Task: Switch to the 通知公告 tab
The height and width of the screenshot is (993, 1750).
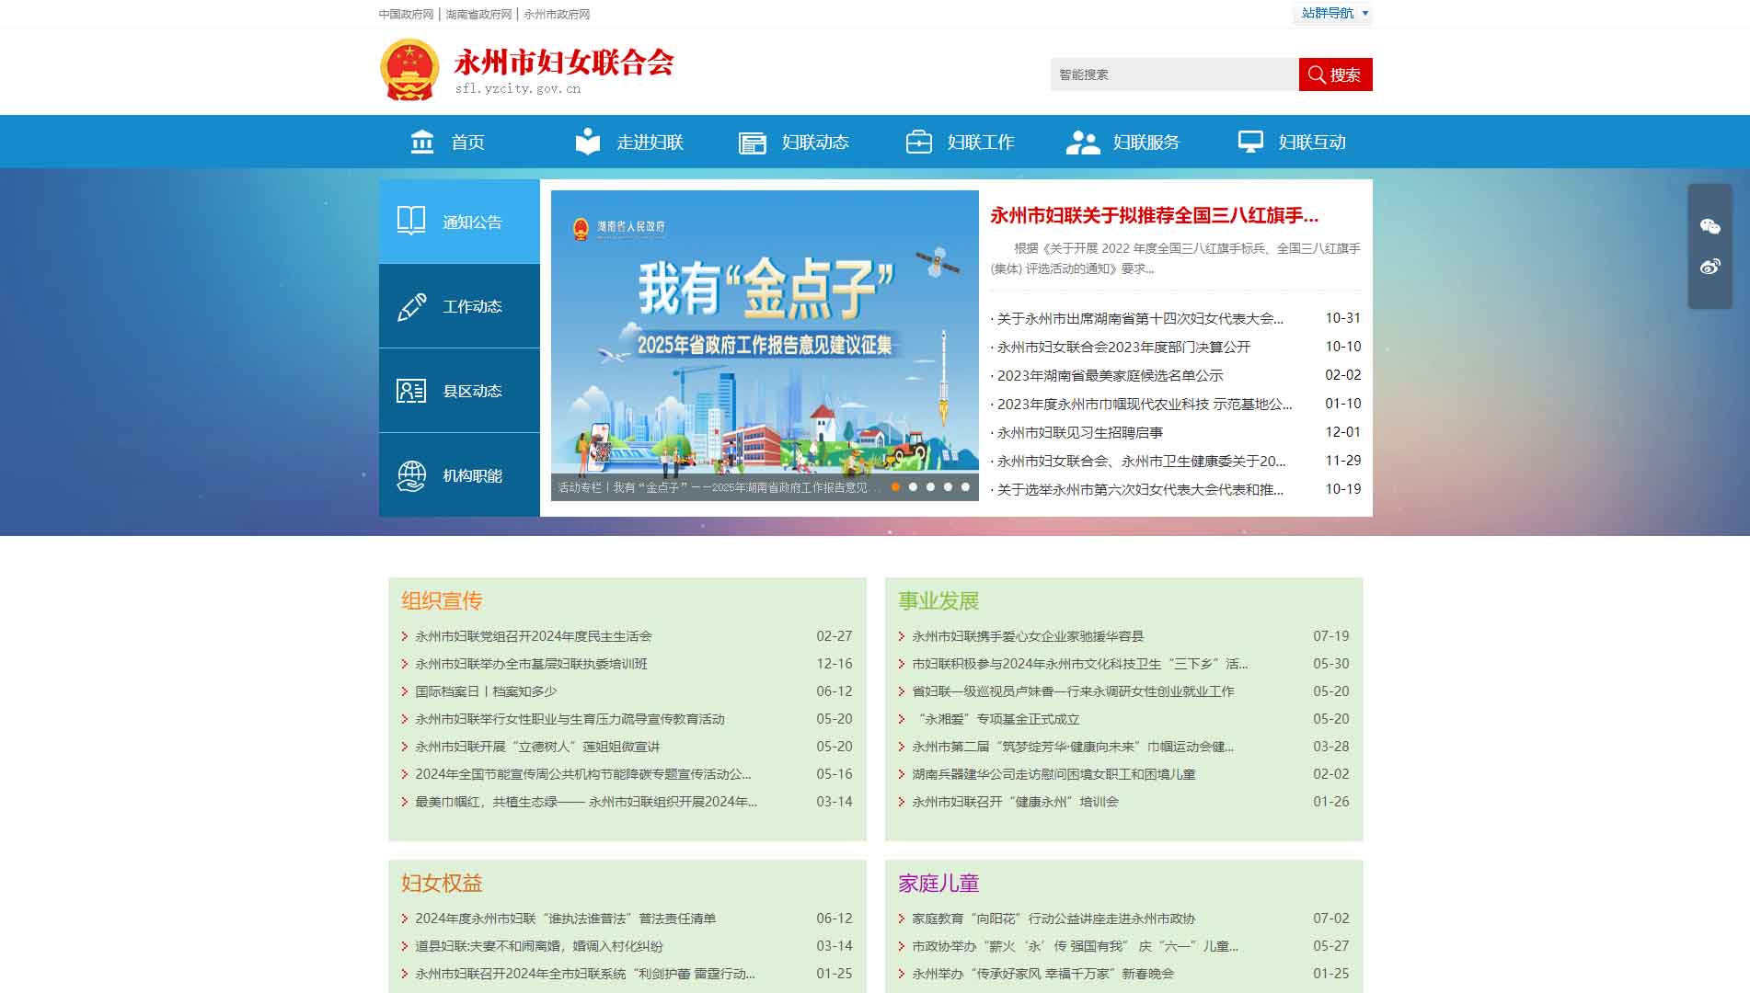Action: [x=459, y=222]
